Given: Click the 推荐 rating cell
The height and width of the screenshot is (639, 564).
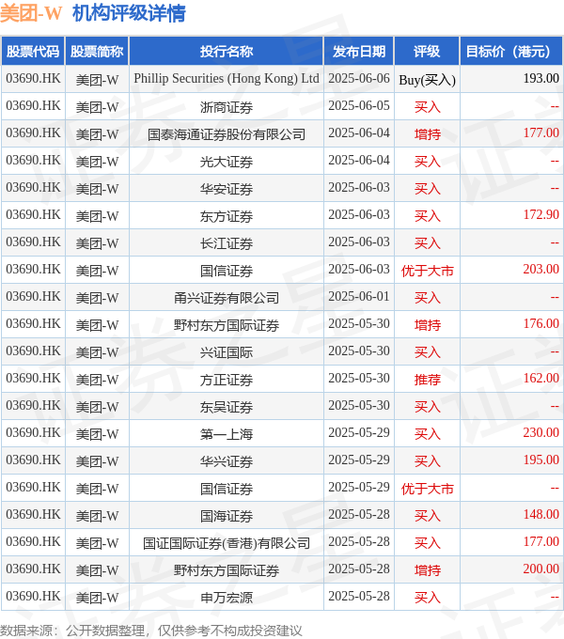Looking at the screenshot, I should click(x=427, y=380).
